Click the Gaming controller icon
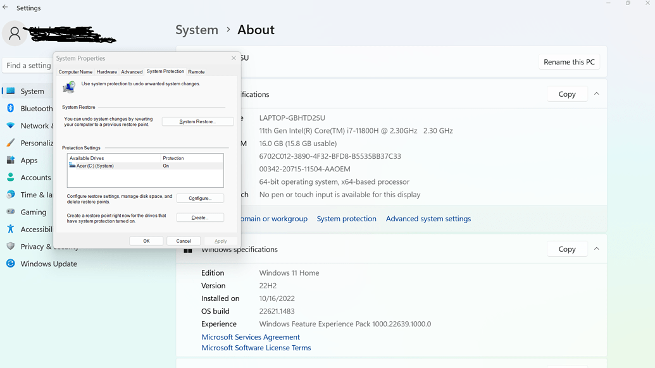 coord(11,212)
